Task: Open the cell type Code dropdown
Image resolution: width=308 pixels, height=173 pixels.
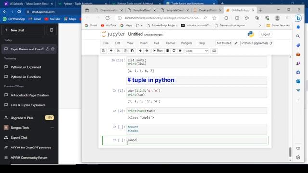Action: coord(196,51)
